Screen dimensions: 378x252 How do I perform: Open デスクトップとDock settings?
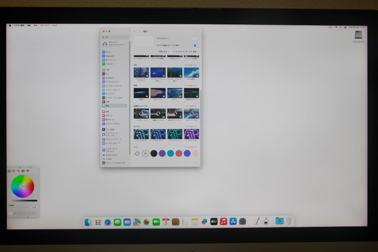[x=113, y=98]
